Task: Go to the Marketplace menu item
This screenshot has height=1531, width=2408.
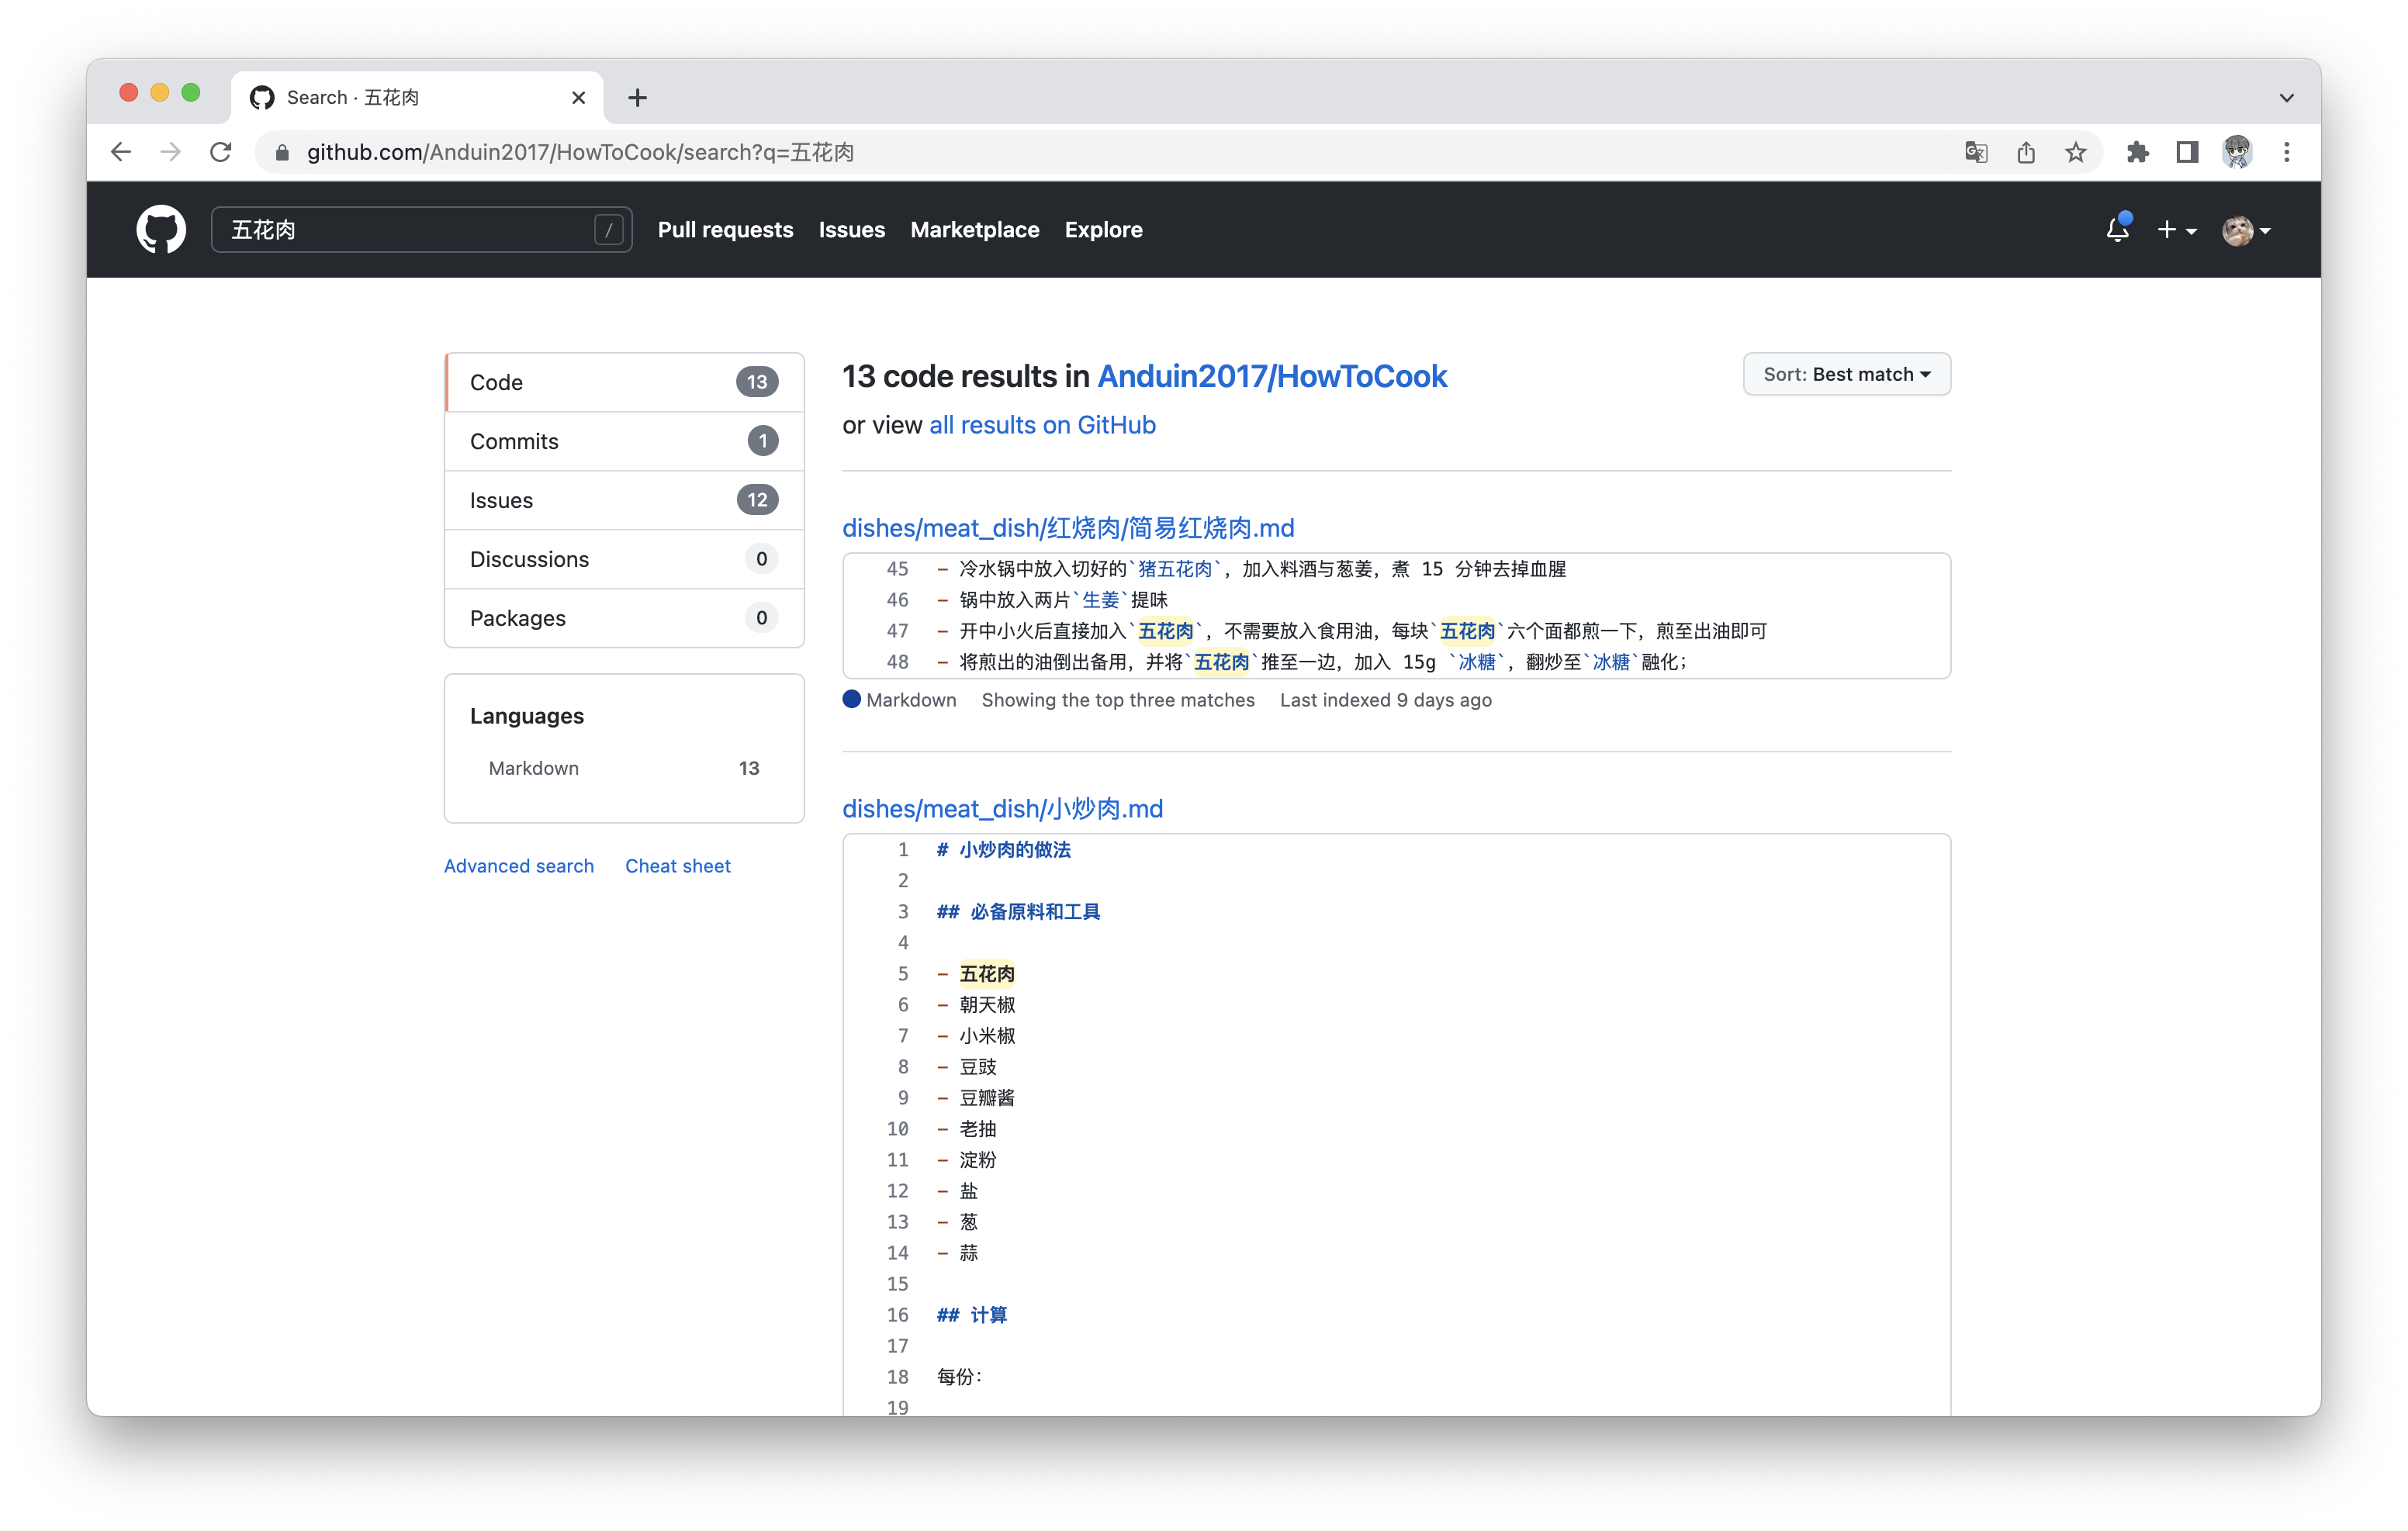Action: [975, 229]
